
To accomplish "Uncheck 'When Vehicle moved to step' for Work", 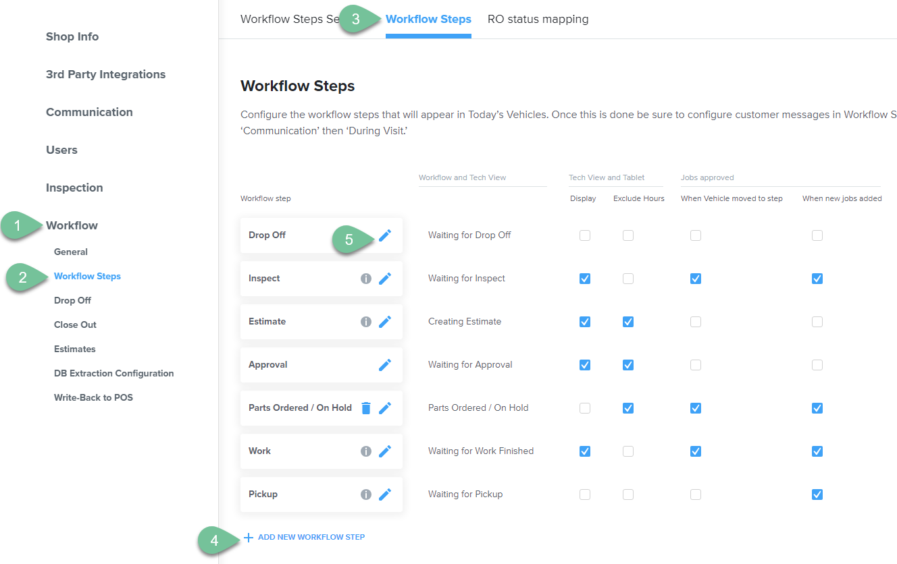I will pos(696,451).
